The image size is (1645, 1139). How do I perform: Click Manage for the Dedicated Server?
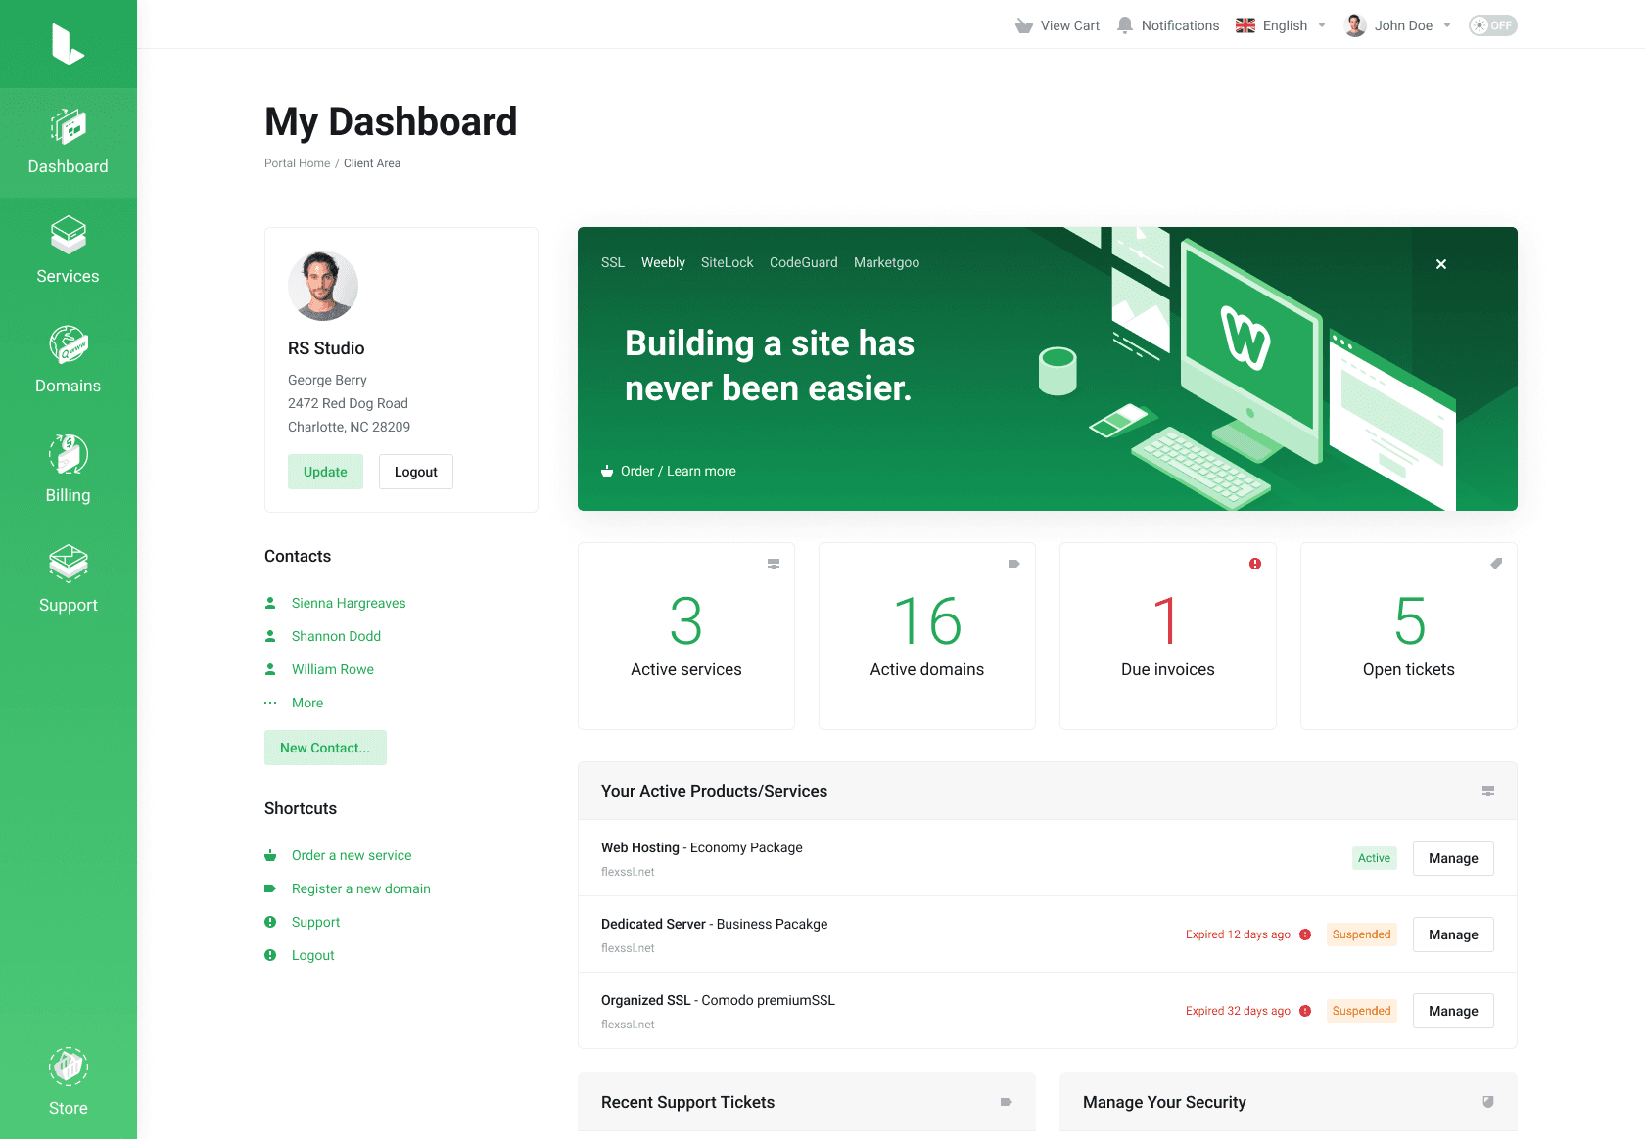point(1452,934)
